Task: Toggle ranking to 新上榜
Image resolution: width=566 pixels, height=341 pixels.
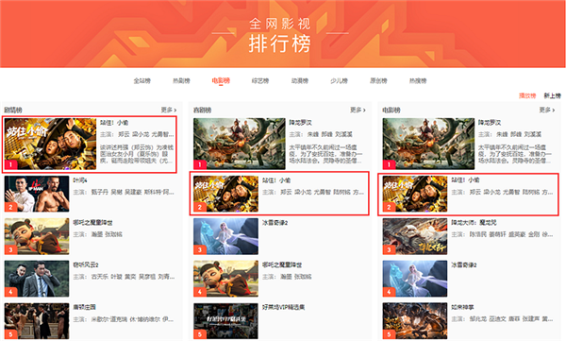Action: click(552, 95)
